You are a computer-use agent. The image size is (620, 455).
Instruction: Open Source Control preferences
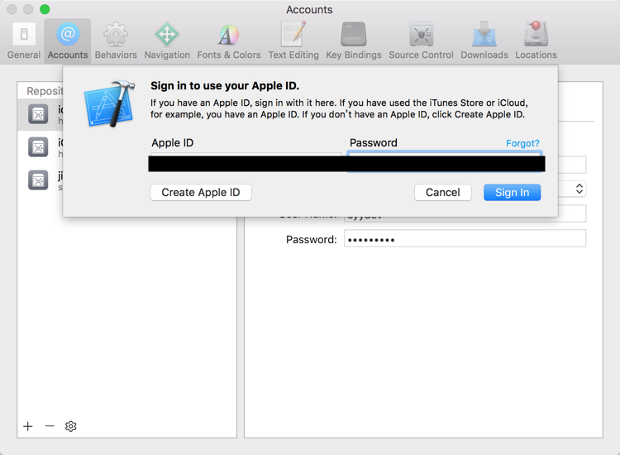421,41
